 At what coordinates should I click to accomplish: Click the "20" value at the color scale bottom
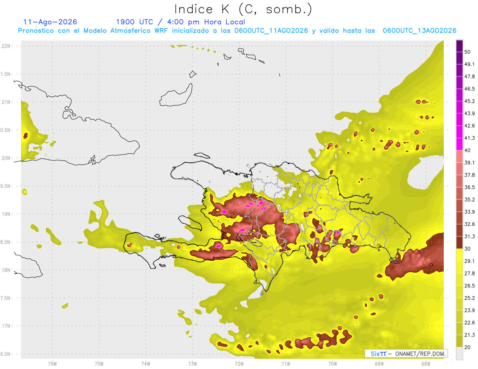(467, 347)
